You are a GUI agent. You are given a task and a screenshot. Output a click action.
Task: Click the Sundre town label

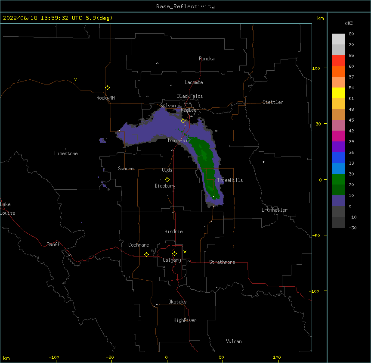(126, 169)
